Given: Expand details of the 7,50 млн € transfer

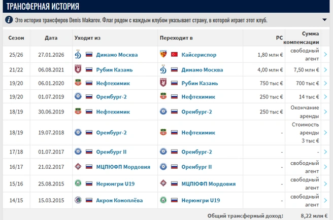Looking at the screenshot, I should (x=325, y=69).
